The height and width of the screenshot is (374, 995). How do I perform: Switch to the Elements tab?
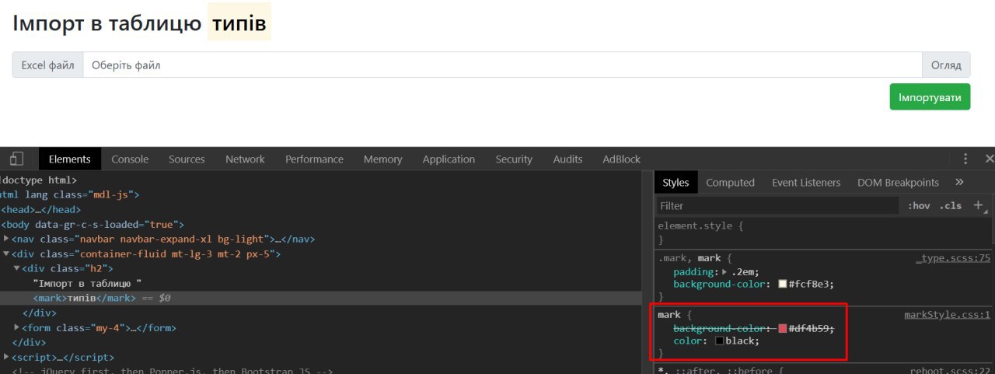tap(70, 159)
